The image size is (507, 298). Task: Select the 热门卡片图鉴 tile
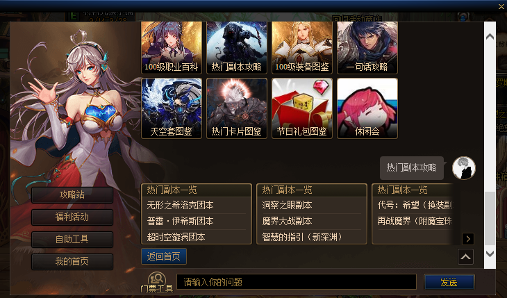click(237, 108)
